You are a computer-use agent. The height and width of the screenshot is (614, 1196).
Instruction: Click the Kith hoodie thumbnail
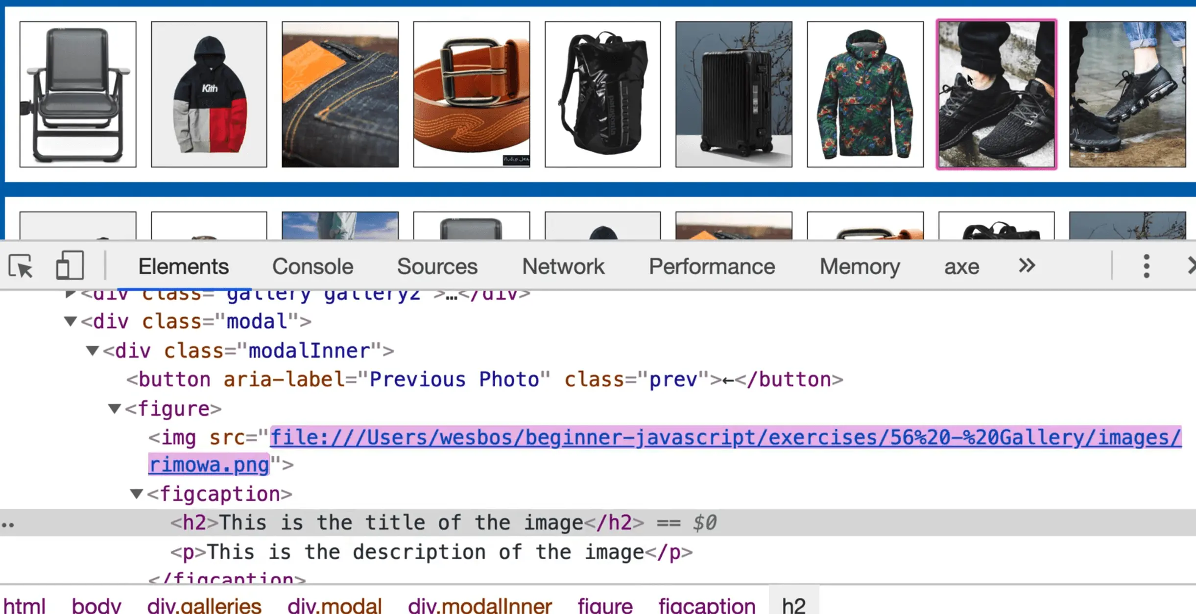(209, 94)
